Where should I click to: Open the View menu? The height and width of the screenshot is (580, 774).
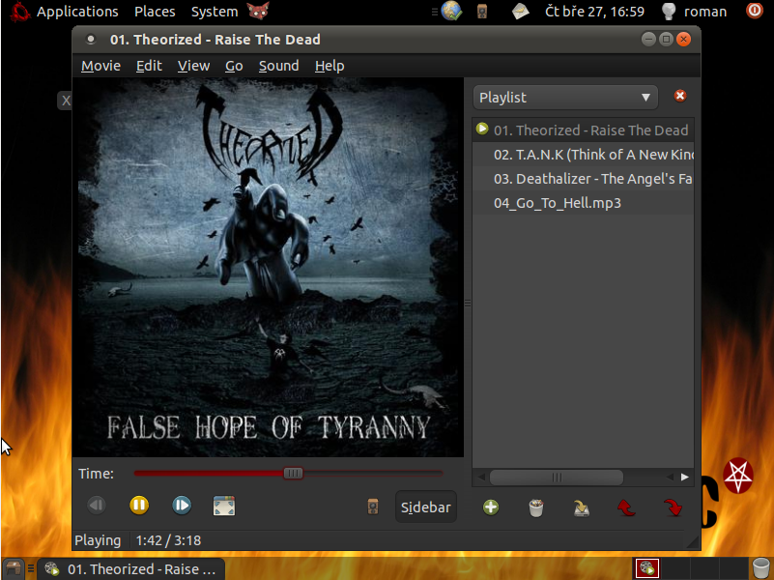point(193,66)
